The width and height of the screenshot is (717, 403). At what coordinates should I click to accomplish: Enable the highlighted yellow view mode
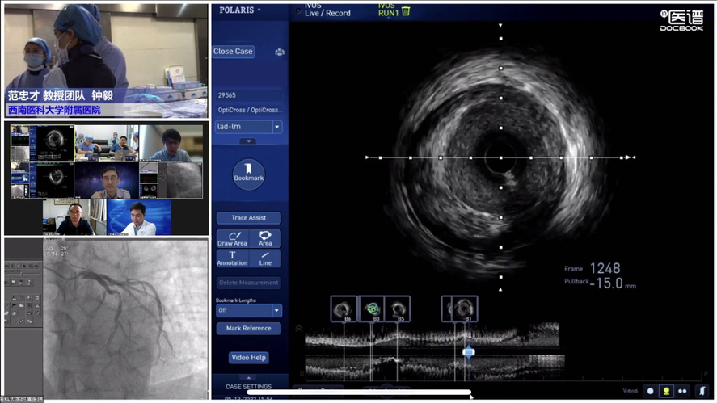point(666,391)
